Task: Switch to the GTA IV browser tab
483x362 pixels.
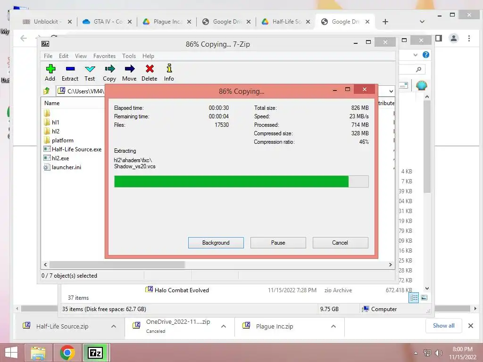Action: [107, 22]
